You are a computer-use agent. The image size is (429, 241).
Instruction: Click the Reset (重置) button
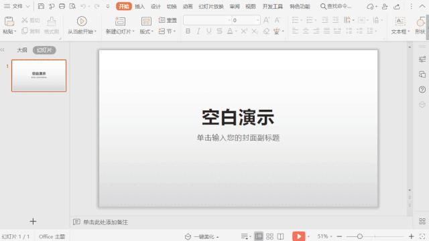[168, 20]
